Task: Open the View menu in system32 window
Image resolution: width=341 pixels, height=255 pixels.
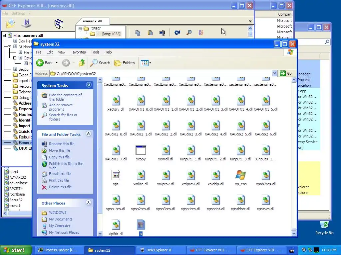Action: 62,52
